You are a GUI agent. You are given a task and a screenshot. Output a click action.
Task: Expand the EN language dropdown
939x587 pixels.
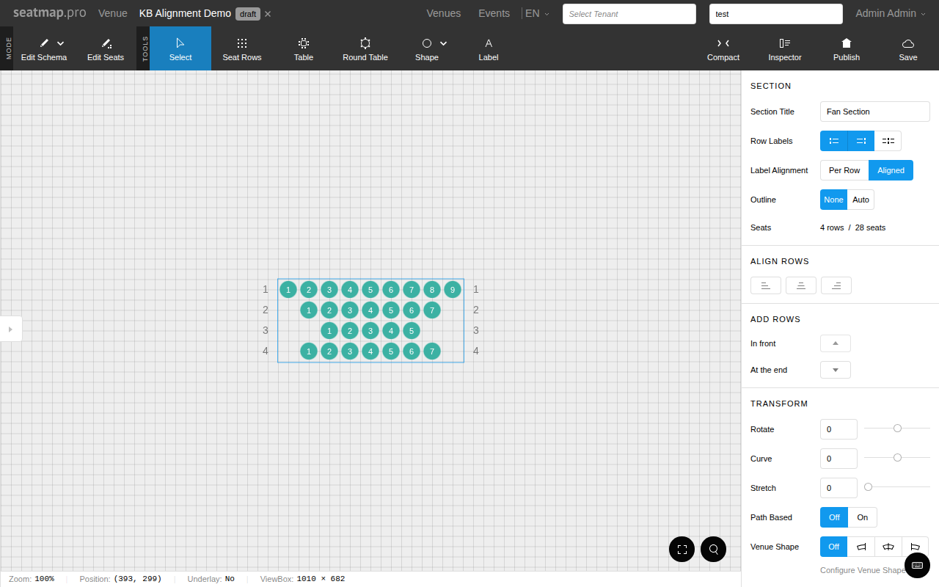[536, 13]
